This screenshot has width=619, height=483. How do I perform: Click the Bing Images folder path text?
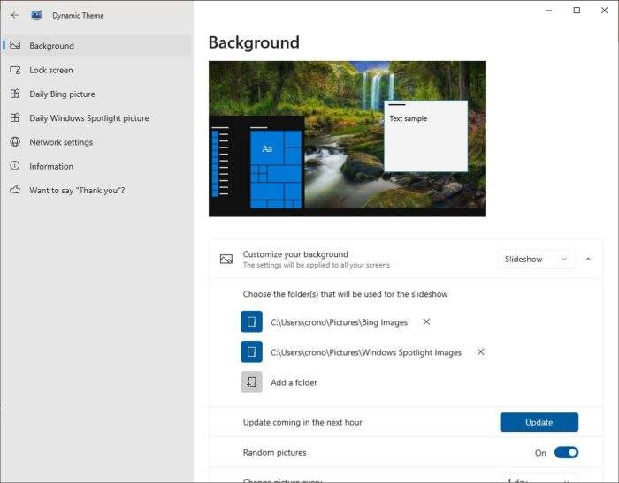(x=339, y=322)
